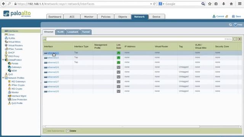Clear filter with the X icon

[x=240, y=39]
